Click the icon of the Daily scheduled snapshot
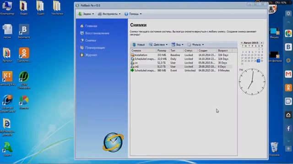Image resolution: width=293 pixels, height=164 pixels. pos(132,59)
